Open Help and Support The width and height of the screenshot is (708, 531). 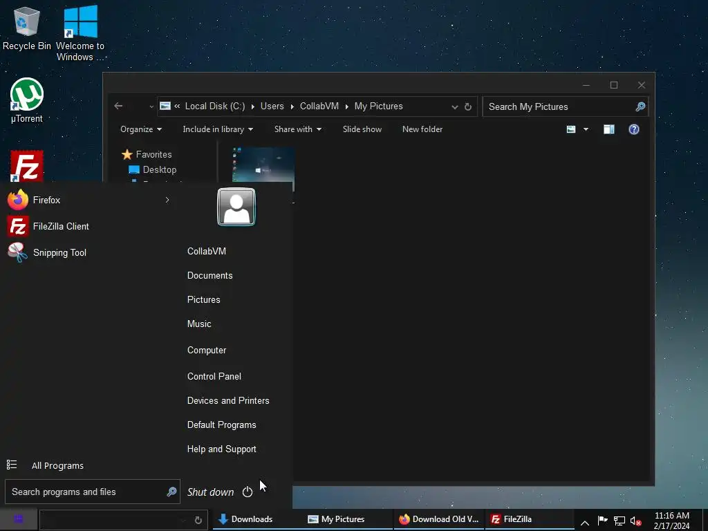222,449
